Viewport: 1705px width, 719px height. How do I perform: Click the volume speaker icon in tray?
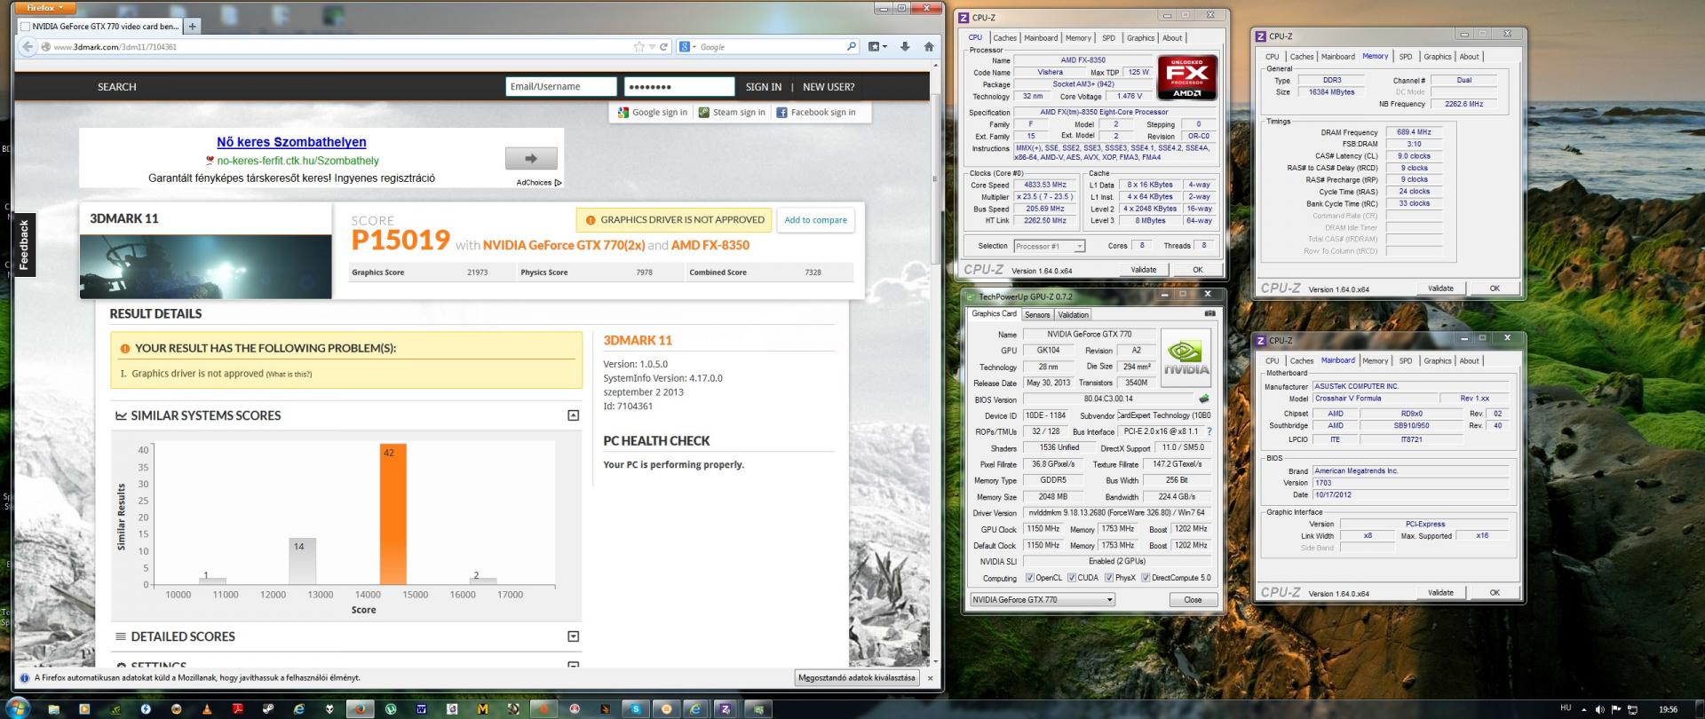click(x=1600, y=709)
